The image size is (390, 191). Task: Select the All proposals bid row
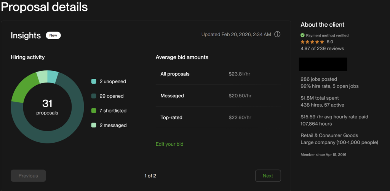[218, 74]
